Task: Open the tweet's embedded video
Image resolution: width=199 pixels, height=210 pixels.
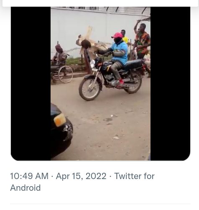Action: point(100,84)
